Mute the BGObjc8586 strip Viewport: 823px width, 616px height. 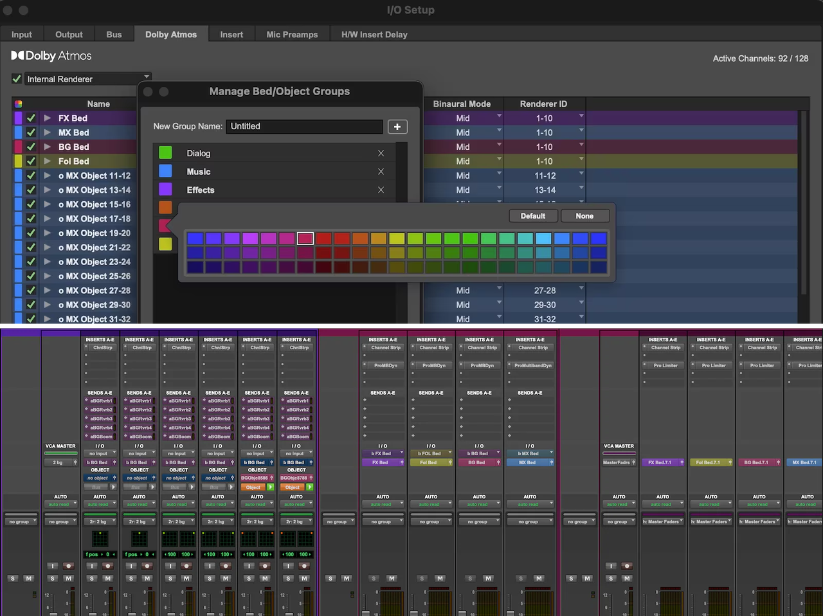[x=265, y=579]
